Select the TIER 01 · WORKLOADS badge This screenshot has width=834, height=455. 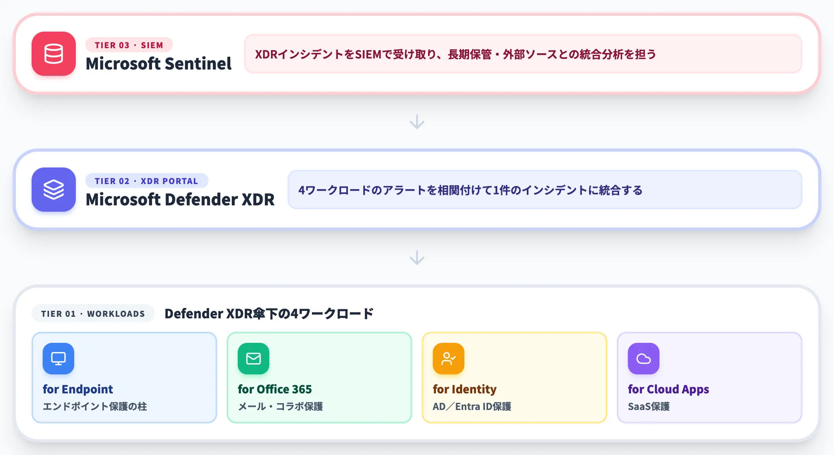(x=93, y=314)
